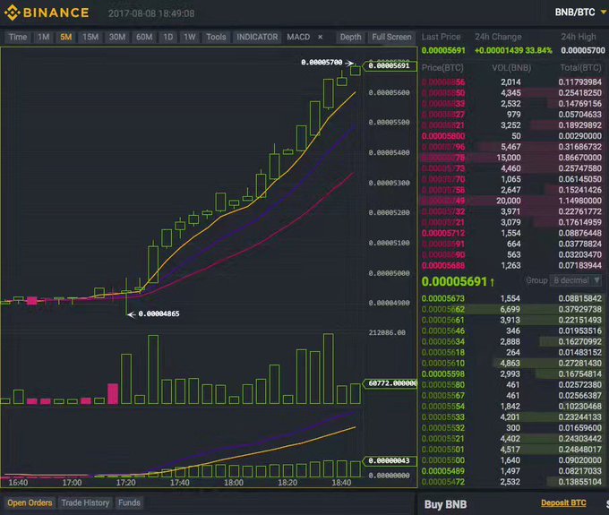Select the buy order at 0.00005662

[511, 309]
